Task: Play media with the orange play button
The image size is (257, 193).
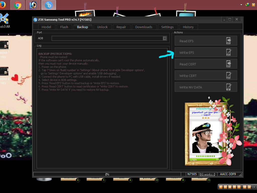Action: click(x=221, y=187)
